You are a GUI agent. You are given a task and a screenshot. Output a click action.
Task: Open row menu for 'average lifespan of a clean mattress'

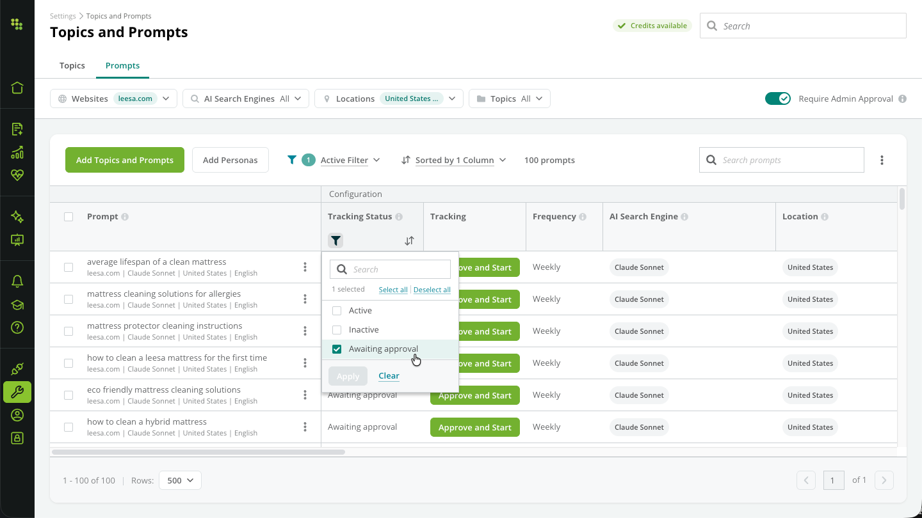305,267
